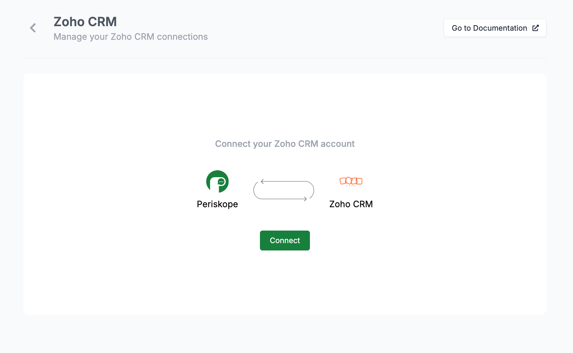This screenshot has width=573, height=353.
Task: Click the external link icon beside Documentation
Action: [535, 28]
